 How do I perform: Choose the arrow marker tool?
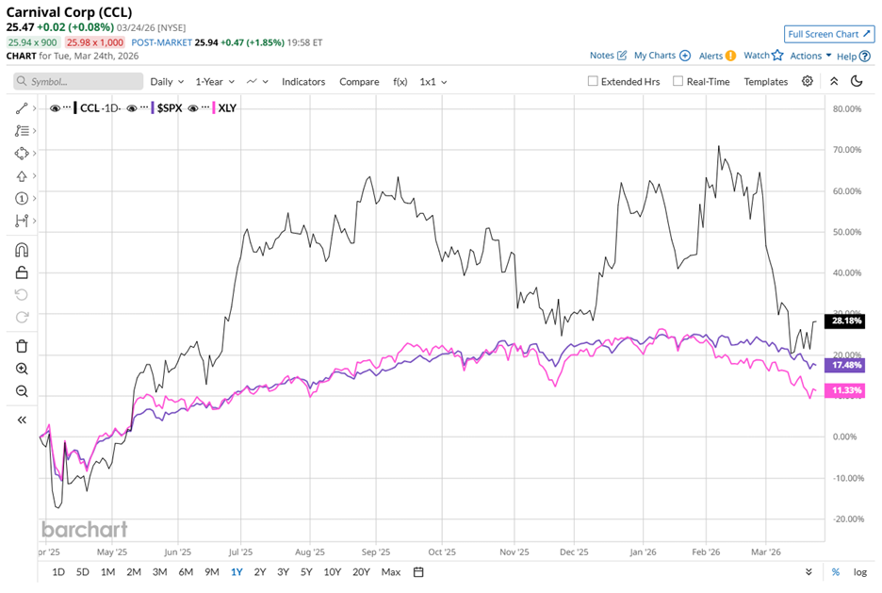(22, 176)
